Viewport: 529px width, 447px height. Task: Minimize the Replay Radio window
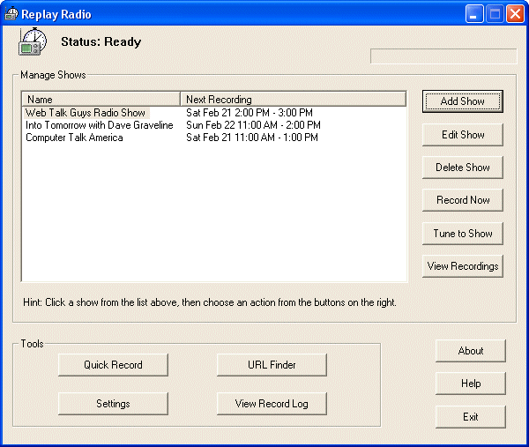coord(474,14)
